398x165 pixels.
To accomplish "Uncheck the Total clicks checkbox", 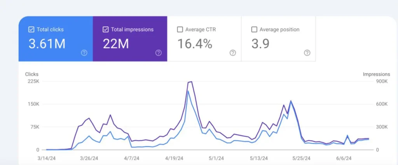I will 31,30.
